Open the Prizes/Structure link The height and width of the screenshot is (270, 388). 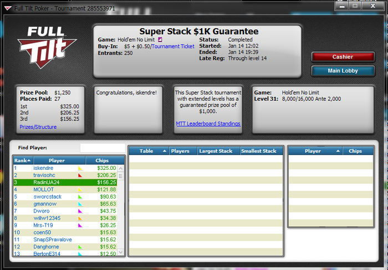(38, 127)
